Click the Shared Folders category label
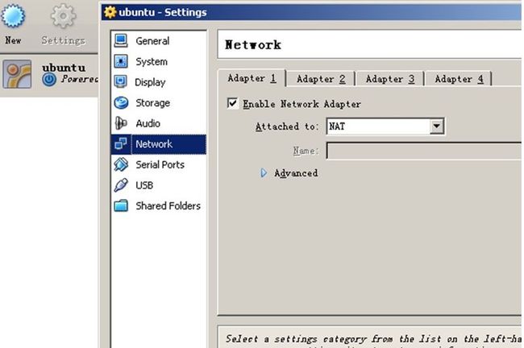Screen dimensions: 524x348 pyautogui.click(x=168, y=206)
